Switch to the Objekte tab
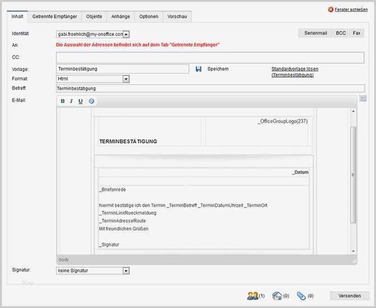Screen dimensions: 376x308 tap(94, 16)
